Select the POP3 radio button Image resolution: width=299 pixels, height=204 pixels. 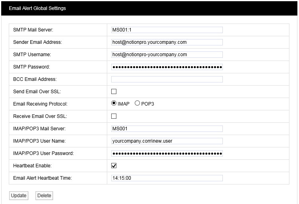pos(138,104)
